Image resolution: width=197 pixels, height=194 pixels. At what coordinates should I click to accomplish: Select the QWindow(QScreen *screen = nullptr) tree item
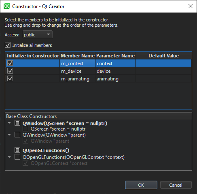(x=65, y=123)
